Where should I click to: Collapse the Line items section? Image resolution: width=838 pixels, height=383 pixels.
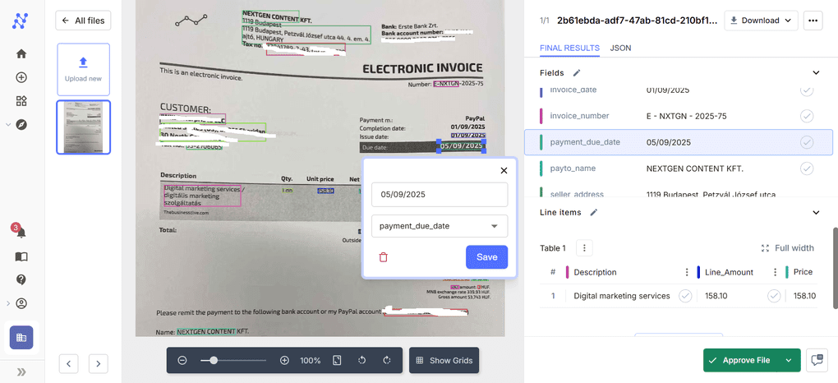click(816, 213)
